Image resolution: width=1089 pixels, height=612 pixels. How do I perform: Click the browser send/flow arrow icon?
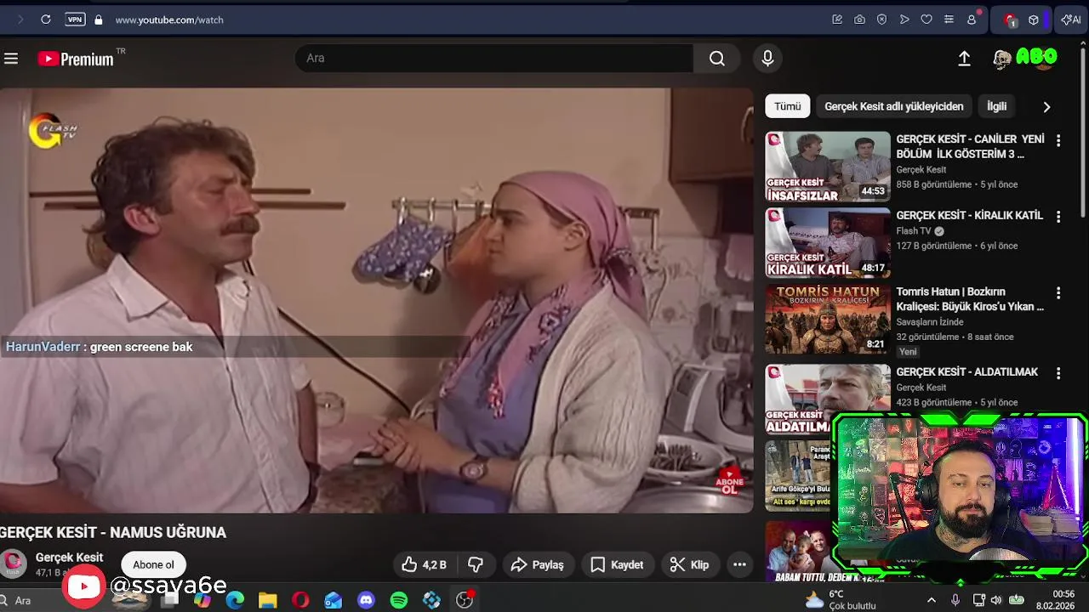pyautogui.click(x=904, y=20)
